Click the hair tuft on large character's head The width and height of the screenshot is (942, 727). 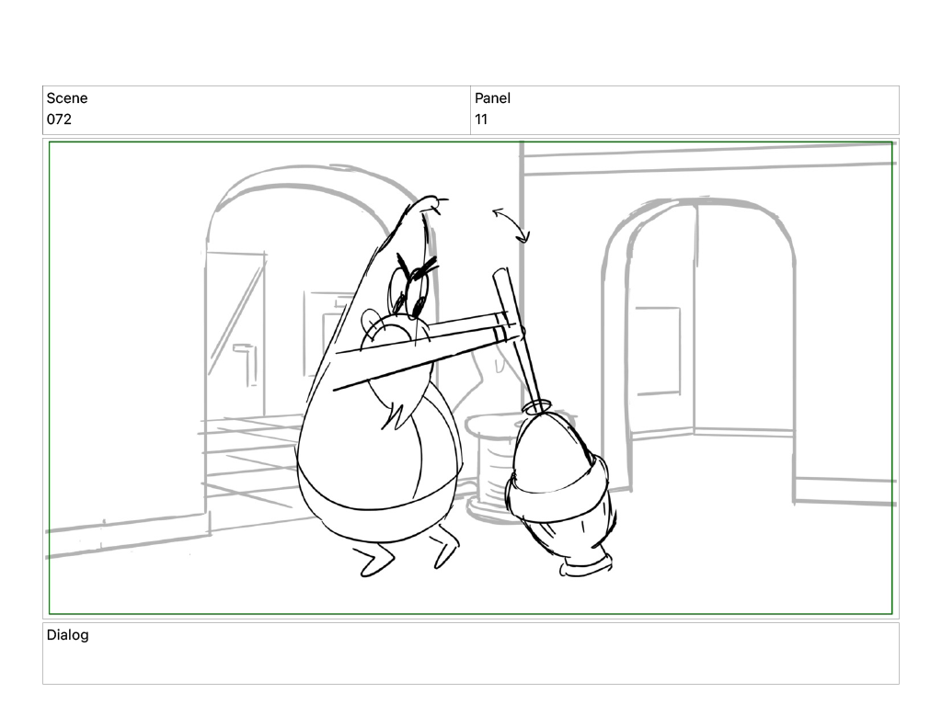click(434, 202)
